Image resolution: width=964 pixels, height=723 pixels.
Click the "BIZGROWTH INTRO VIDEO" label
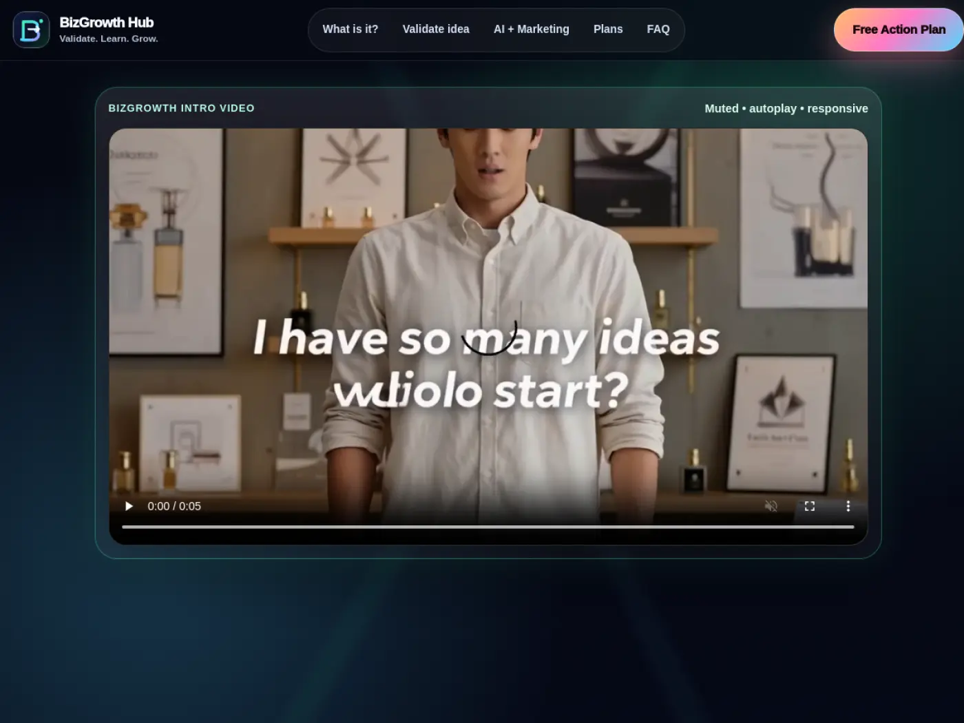181,108
